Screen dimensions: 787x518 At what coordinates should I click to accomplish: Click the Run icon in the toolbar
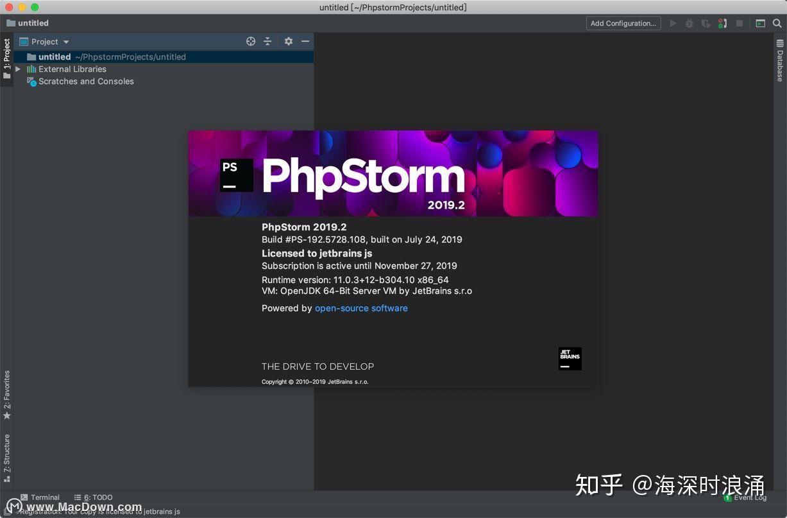click(672, 23)
